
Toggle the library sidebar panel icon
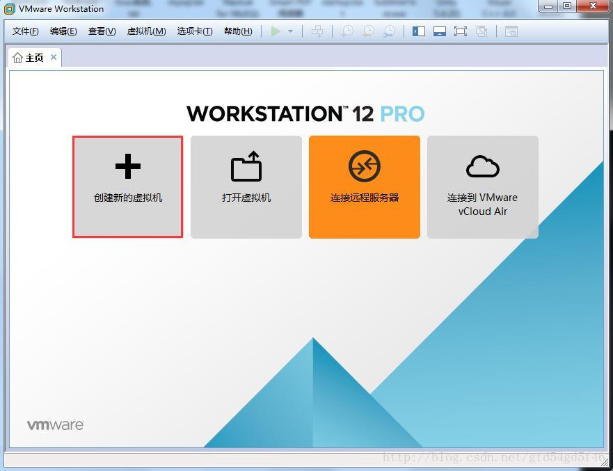[x=419, y=31]
